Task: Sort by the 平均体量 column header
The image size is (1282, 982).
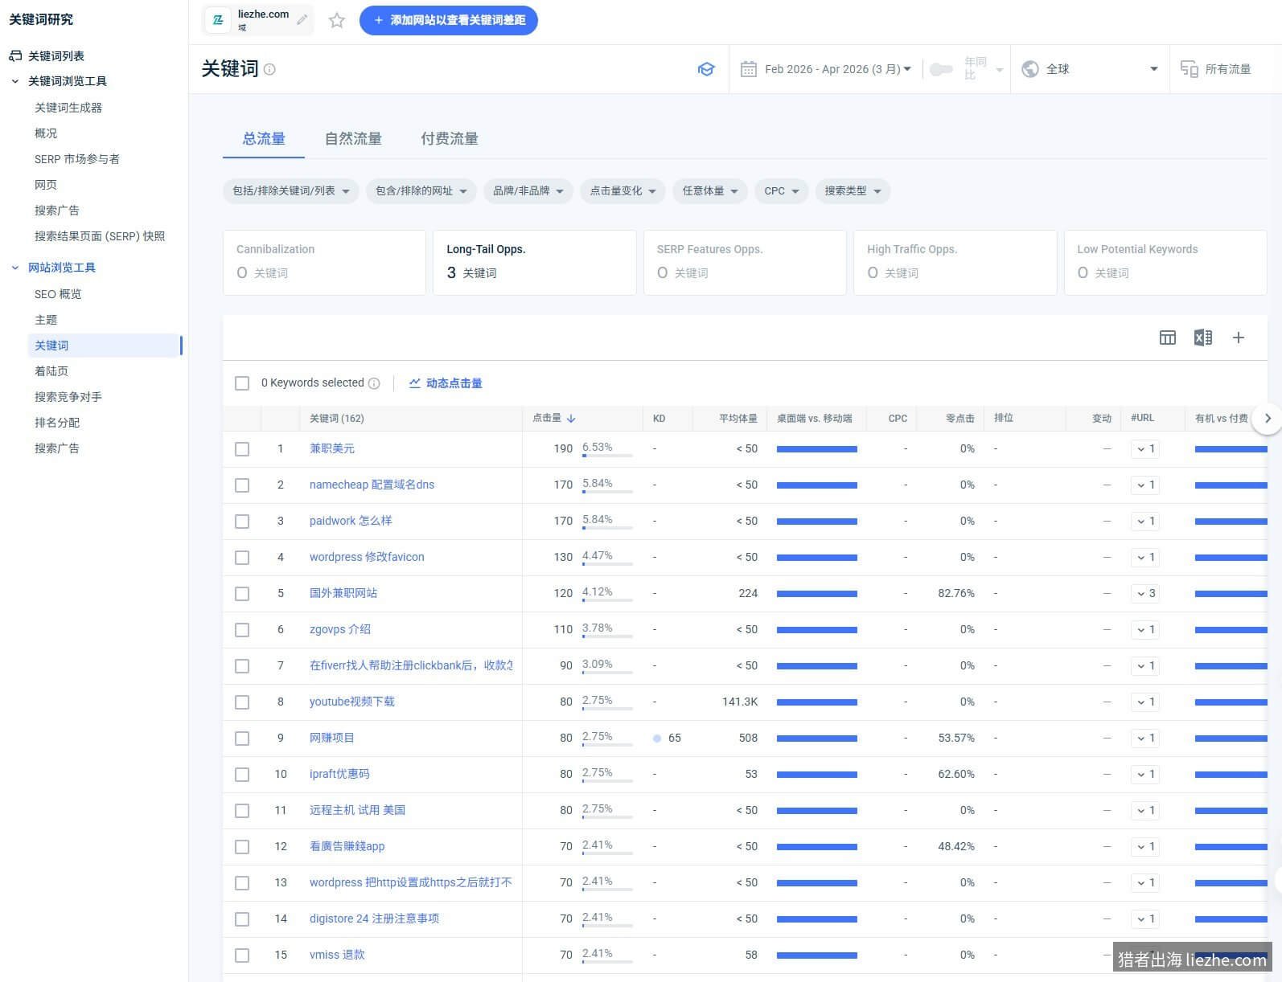Action: [x=738, y=419]
